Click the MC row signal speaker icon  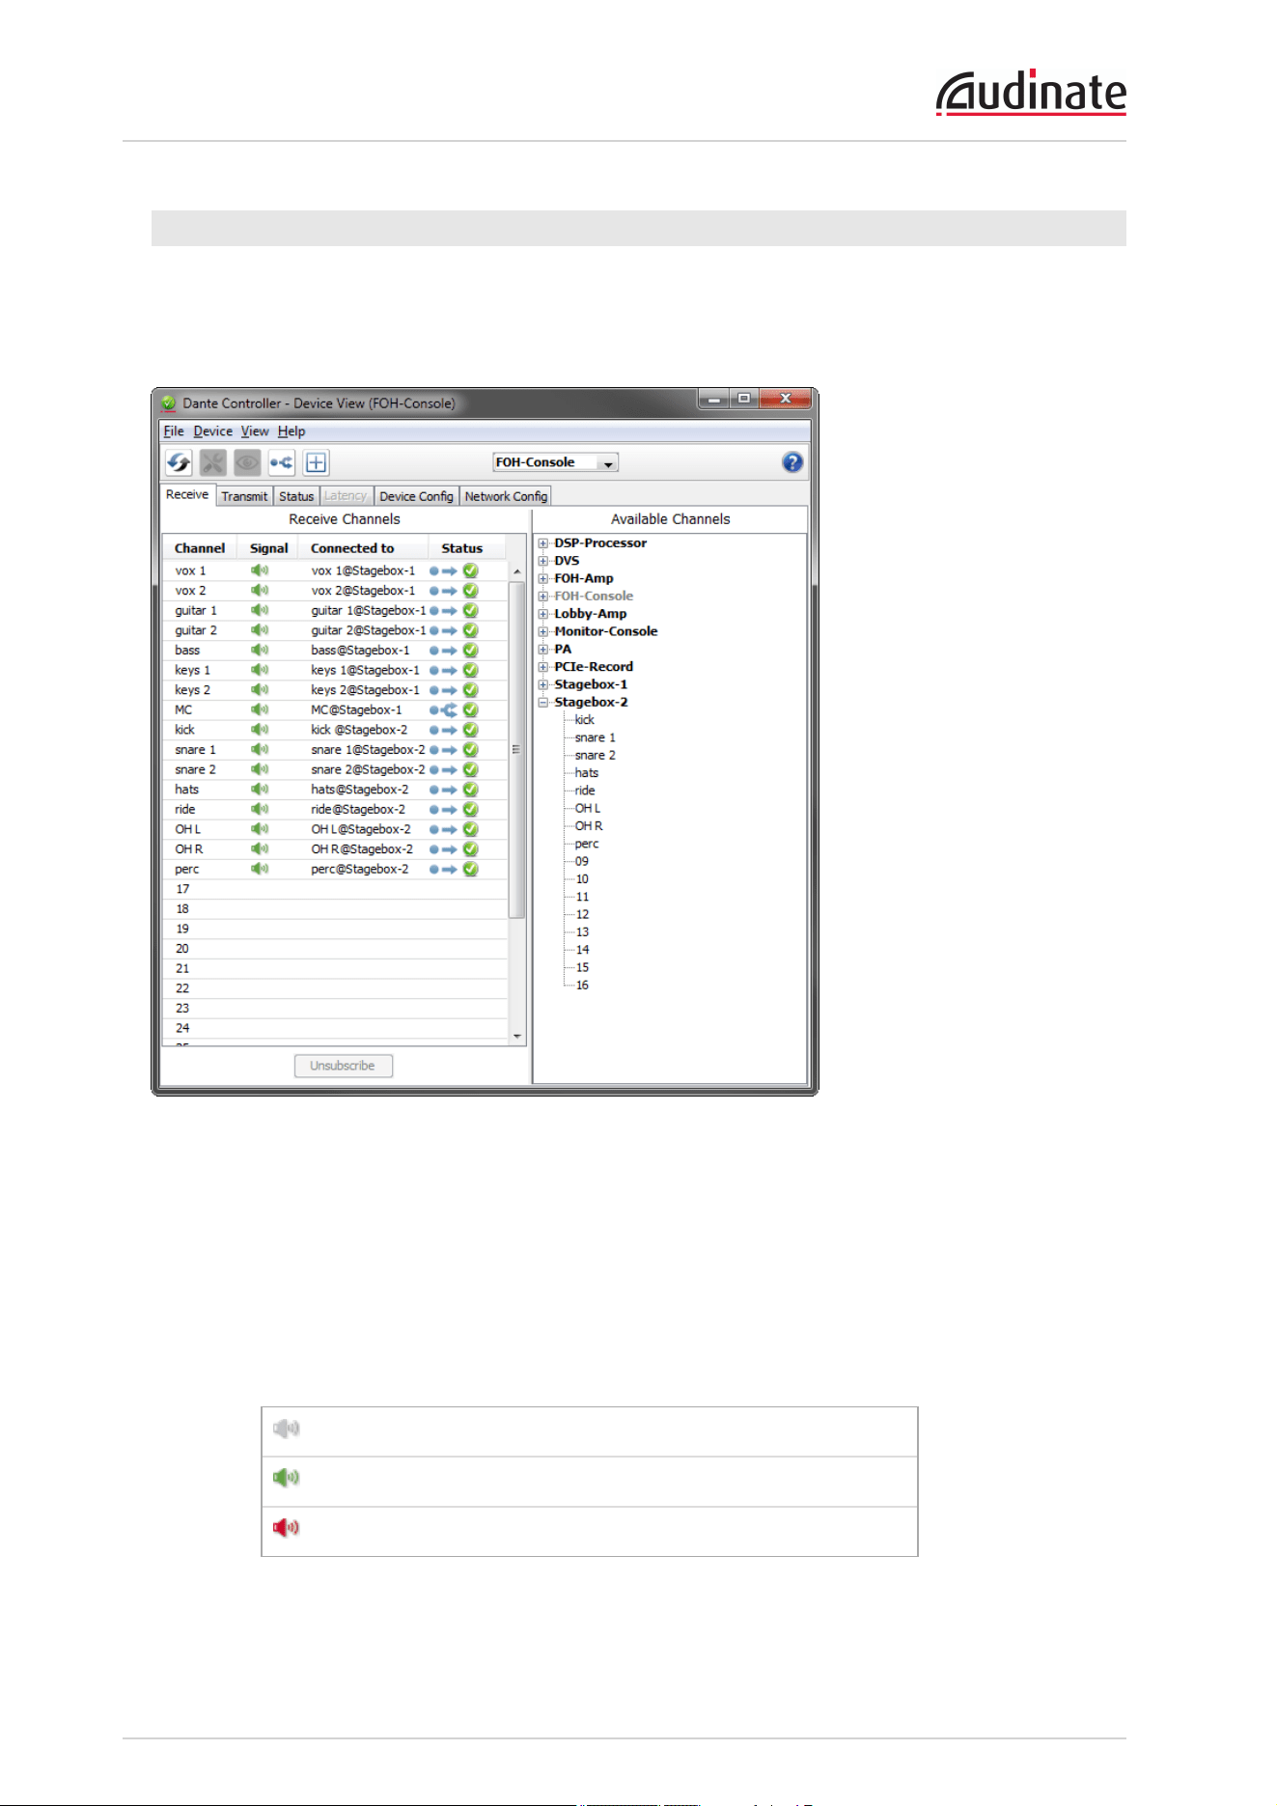click(x=260, y=709)
